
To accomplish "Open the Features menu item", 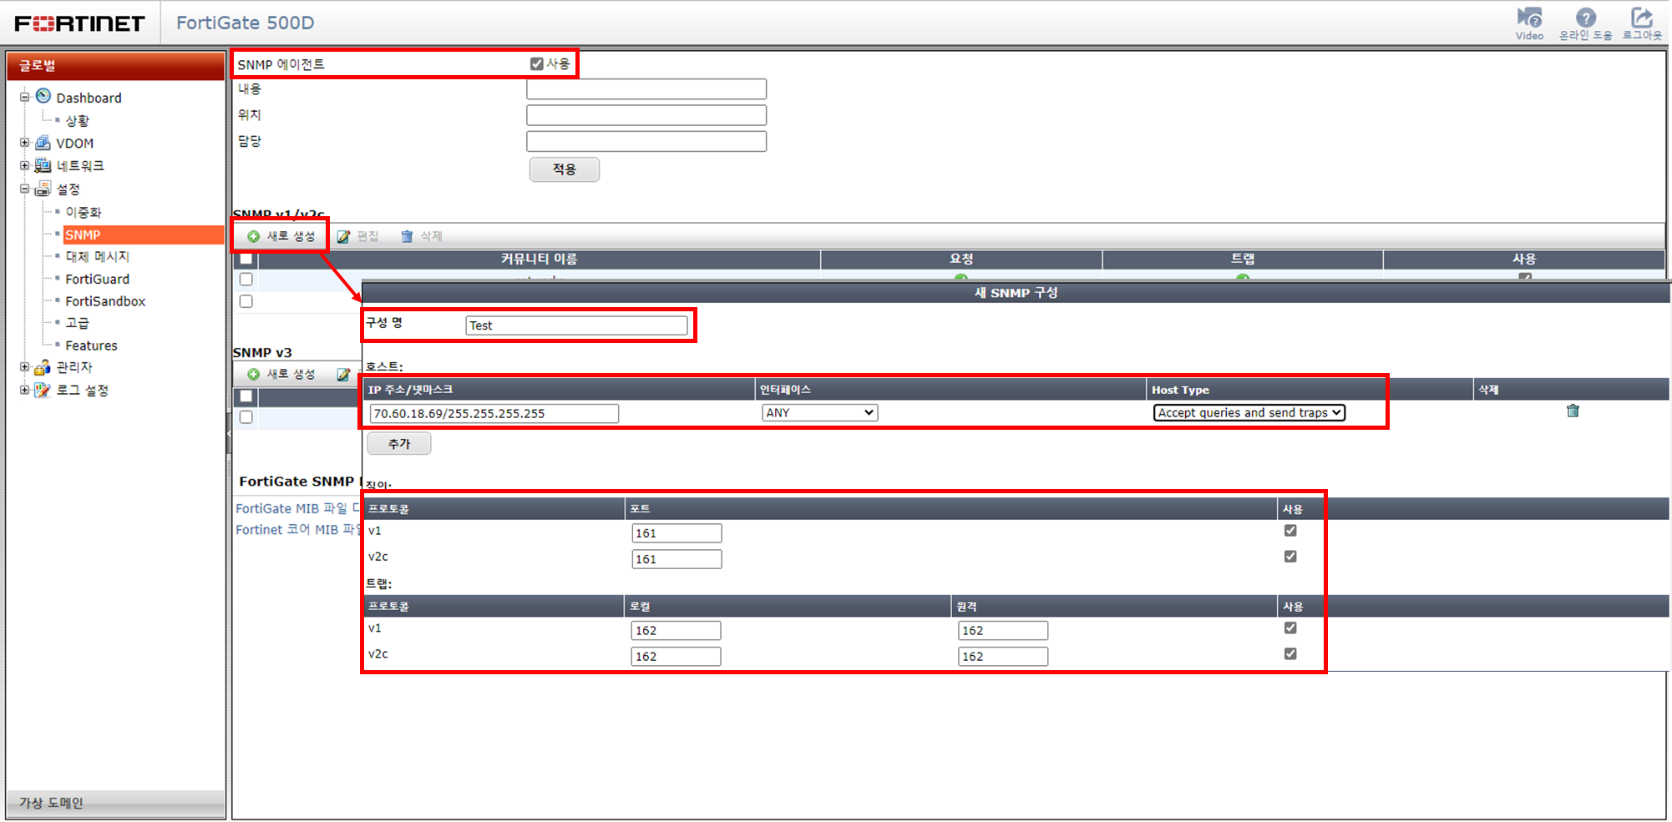I will [91, 345].
